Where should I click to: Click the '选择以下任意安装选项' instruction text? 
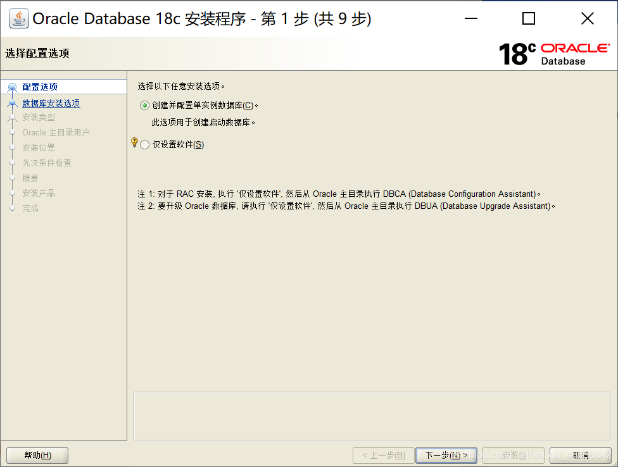(181, 86)
